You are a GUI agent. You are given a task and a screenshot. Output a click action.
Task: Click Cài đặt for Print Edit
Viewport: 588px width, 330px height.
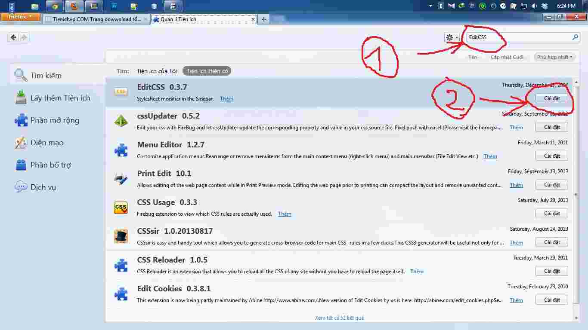click(x=552, y=185)
